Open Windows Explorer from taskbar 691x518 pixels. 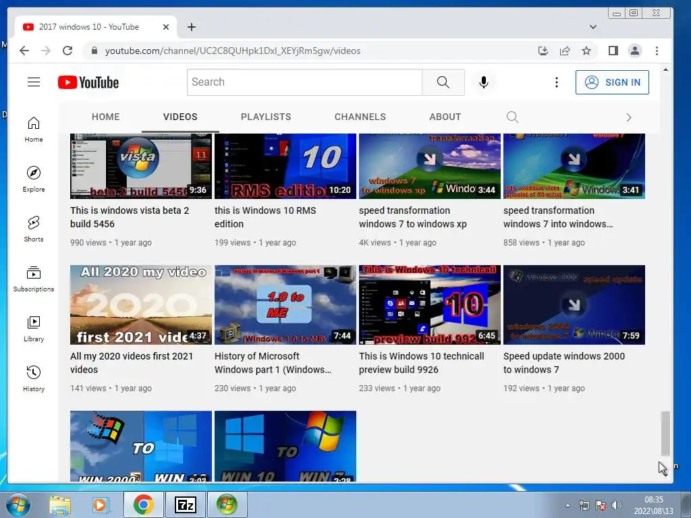[60, 505]
